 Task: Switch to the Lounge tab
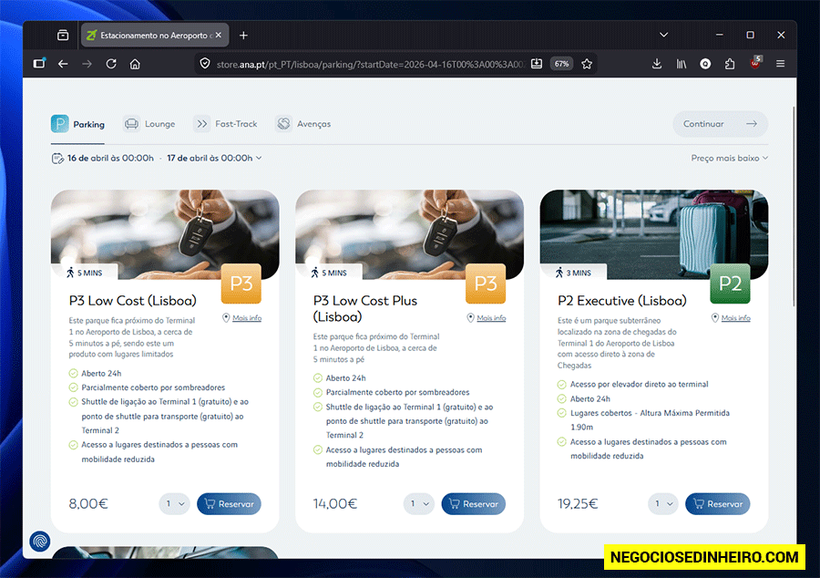click(x=149, y=124)
